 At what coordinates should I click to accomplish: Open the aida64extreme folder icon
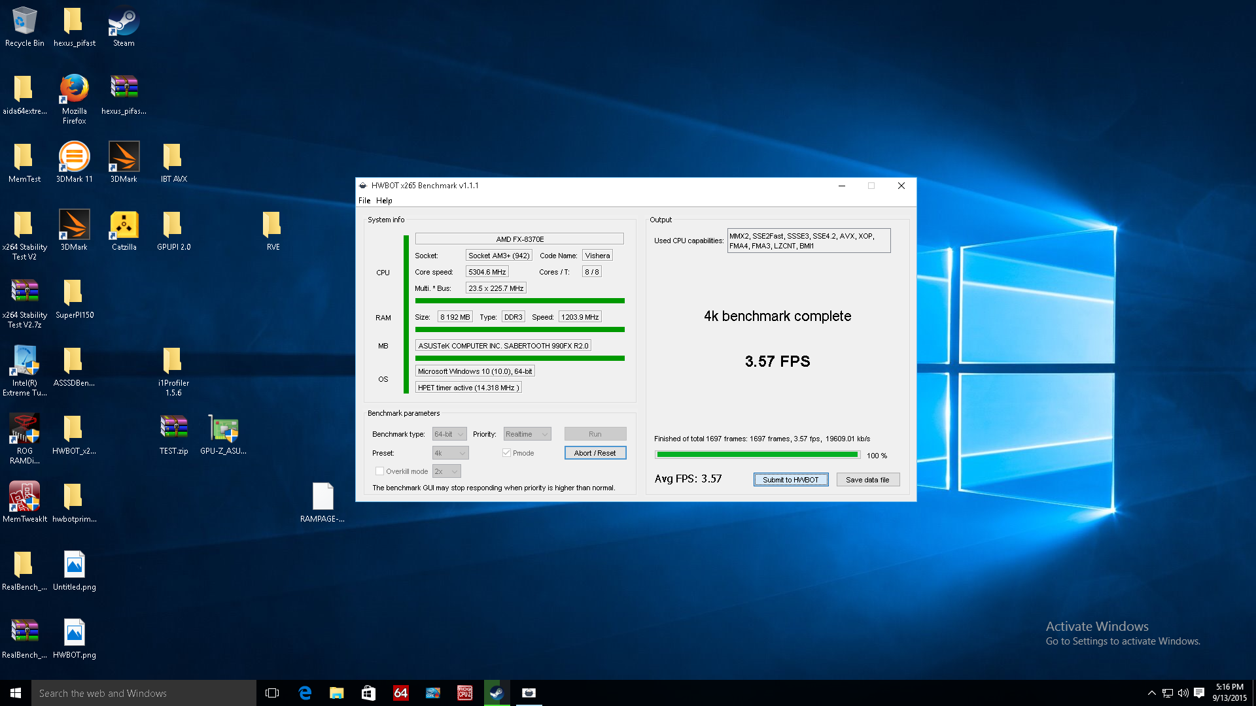(x=24, y=94)
